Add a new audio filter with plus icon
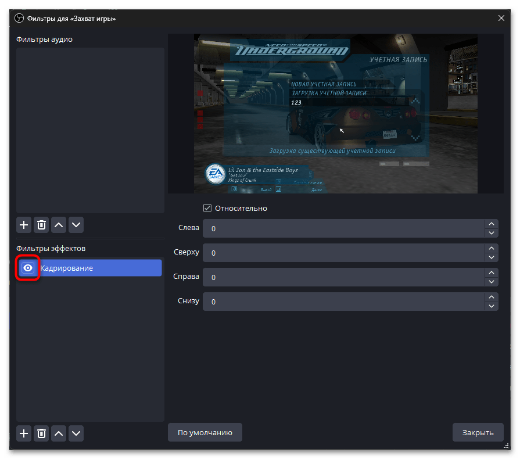 tap(24, 225)
